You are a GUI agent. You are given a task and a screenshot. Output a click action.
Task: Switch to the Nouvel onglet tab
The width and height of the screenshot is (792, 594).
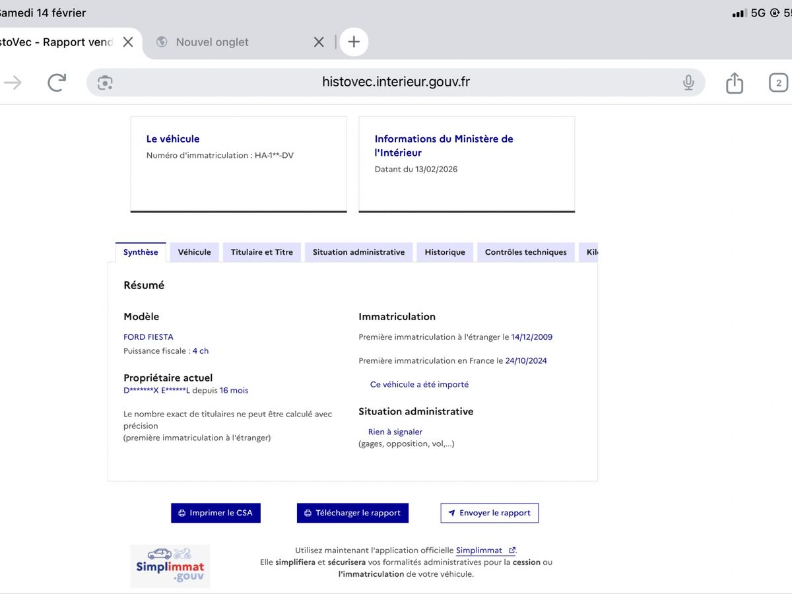213,42
